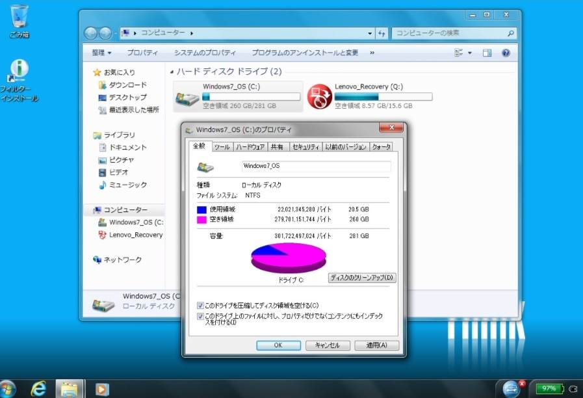Toggle the preview pane icon in Explorer toolbar
The image size is (583, 398).
click(x=487, y=53)
